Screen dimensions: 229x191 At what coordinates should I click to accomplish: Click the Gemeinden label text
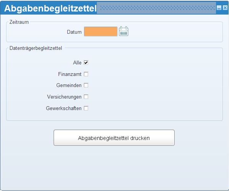[x=69, y=85]
